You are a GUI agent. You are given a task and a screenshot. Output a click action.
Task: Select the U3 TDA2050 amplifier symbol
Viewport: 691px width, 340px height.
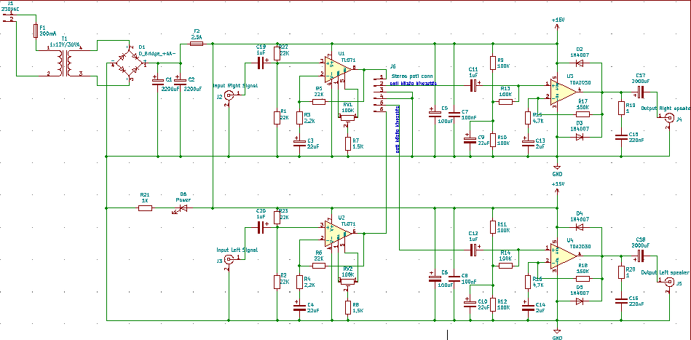[564, 92]
